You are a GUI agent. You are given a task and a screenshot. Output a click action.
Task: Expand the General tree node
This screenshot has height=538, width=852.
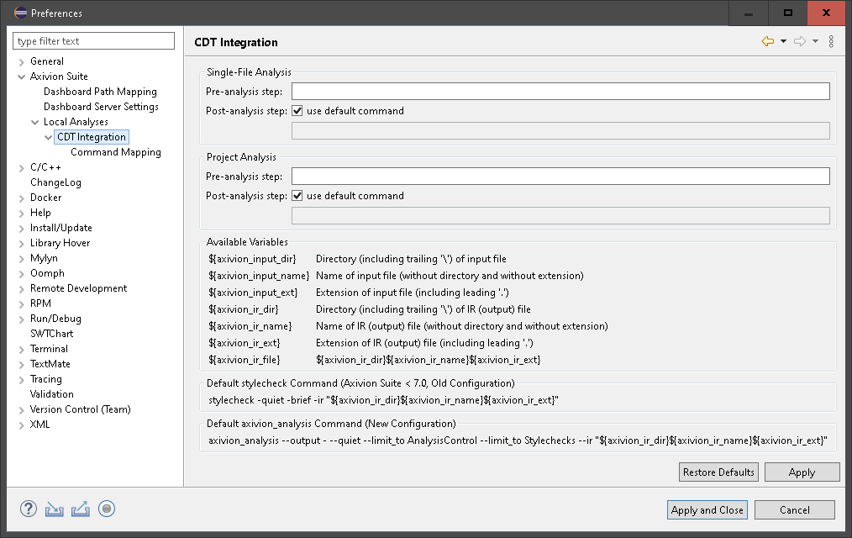[22, 62]
